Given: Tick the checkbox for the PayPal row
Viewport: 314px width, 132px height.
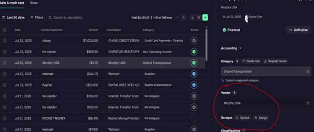Looking at the screenshot, I should click(x=5, y=85).
